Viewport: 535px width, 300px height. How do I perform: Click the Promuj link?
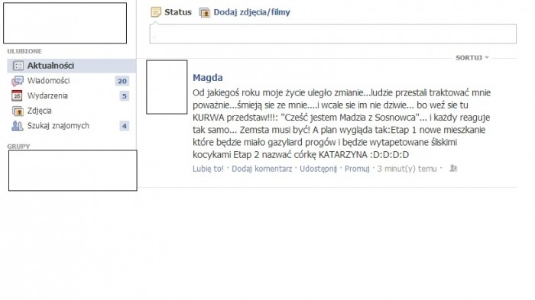tap(357, 169)
